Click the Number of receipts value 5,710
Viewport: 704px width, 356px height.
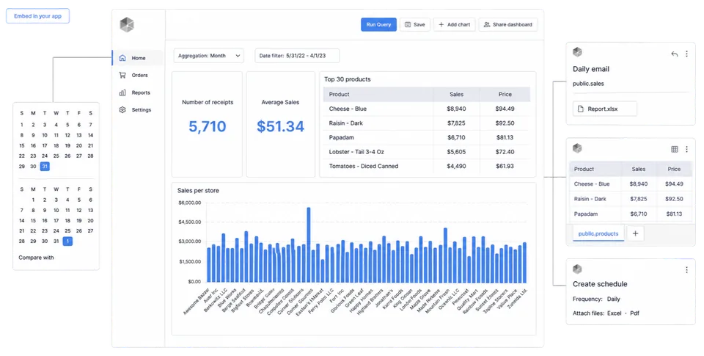pyautogui.click(x=208, y=126)
